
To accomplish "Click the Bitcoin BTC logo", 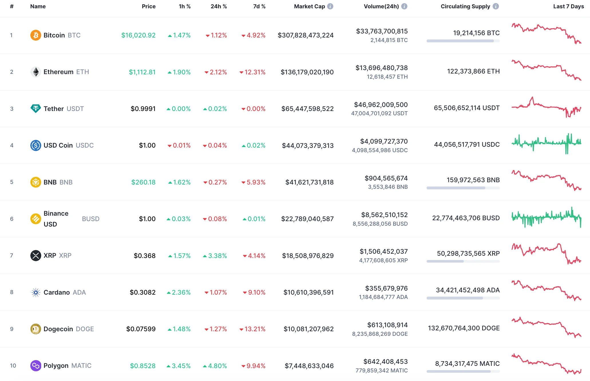I will [35, 35].
